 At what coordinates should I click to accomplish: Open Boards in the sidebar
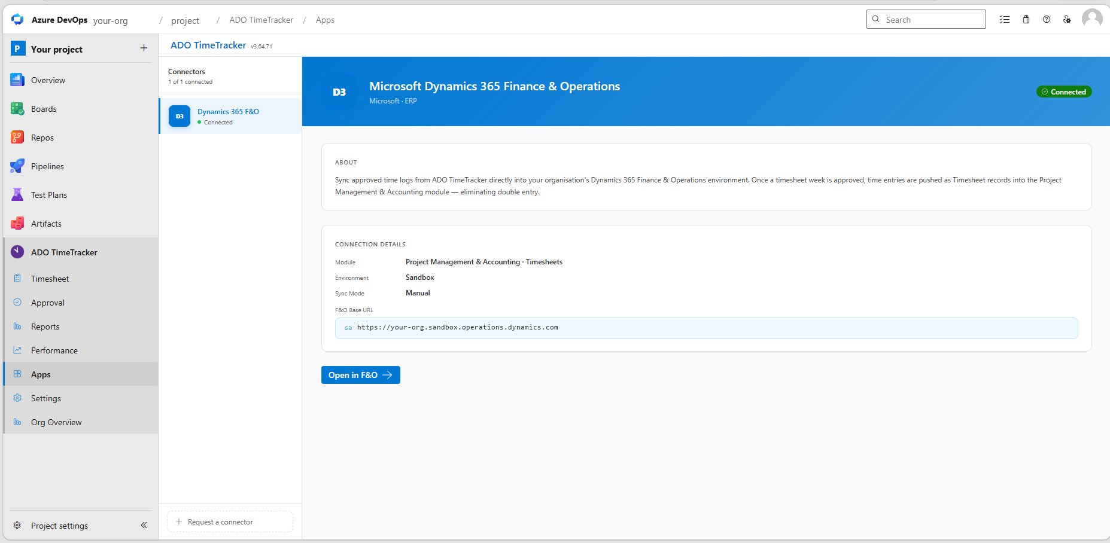tap(81, 109)
